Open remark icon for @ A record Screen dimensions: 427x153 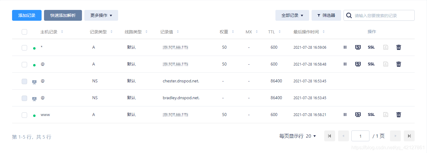coord(358,64)
